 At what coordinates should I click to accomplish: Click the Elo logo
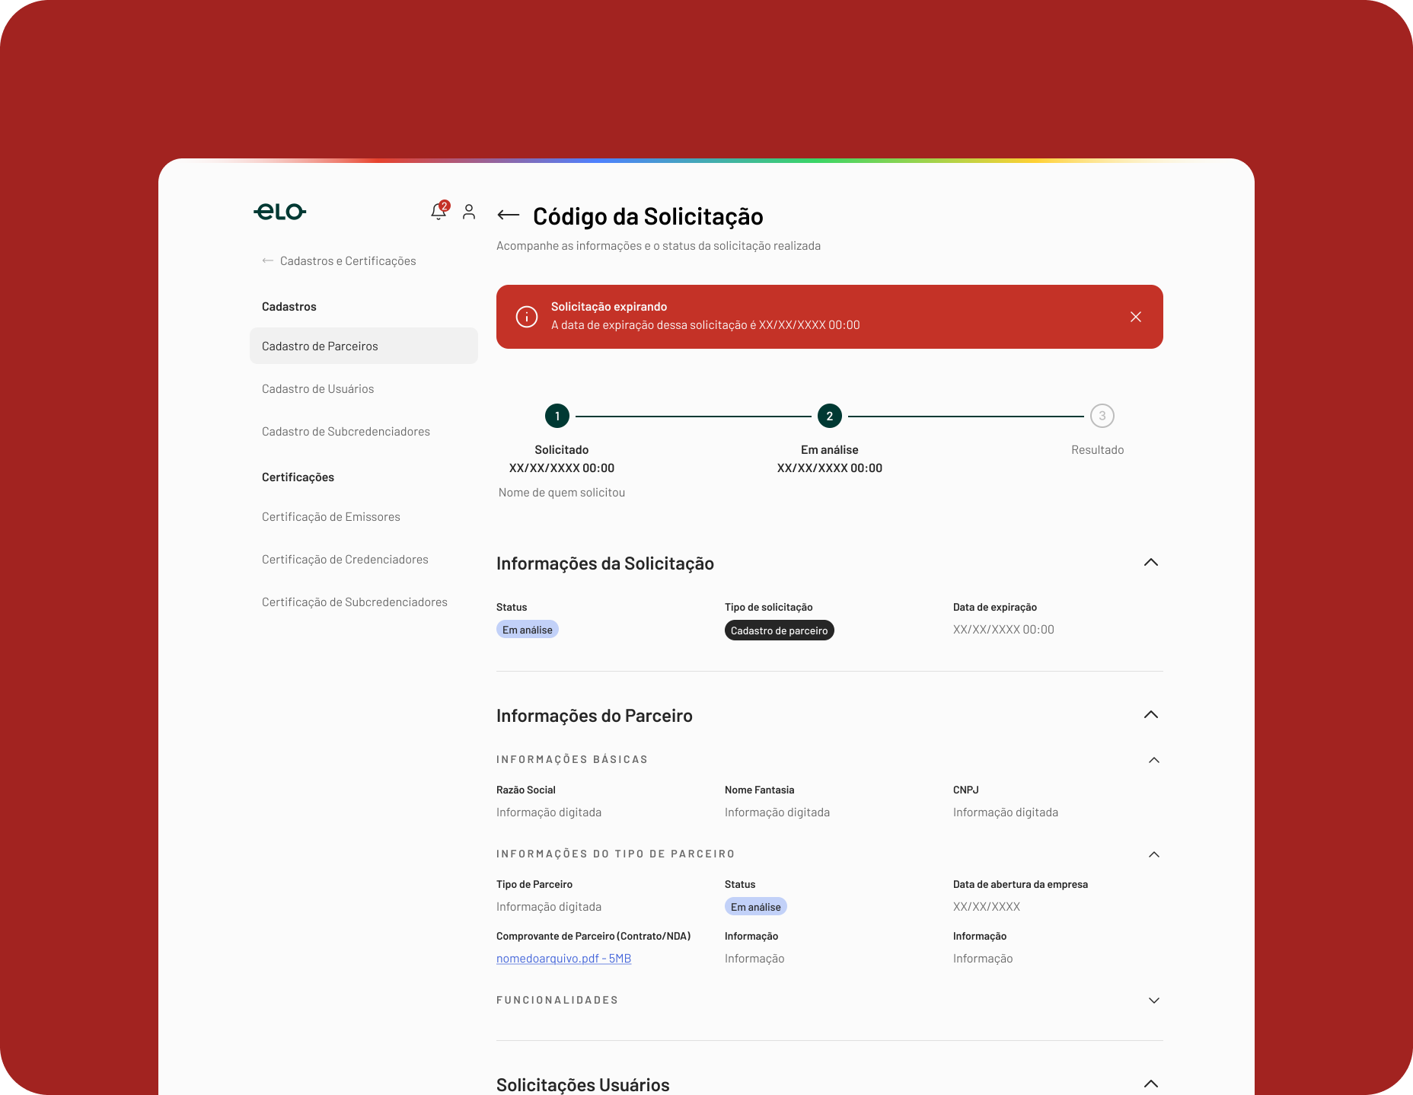click(x=280, y=212)
